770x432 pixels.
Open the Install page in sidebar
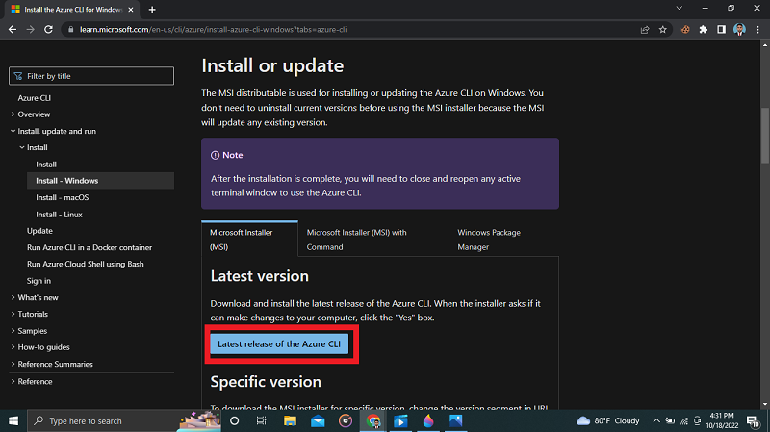pos(46,165)
